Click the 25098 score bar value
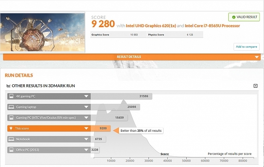Viewport: 264px width, 167px height. pyautogui.click(x=132, y=107)
